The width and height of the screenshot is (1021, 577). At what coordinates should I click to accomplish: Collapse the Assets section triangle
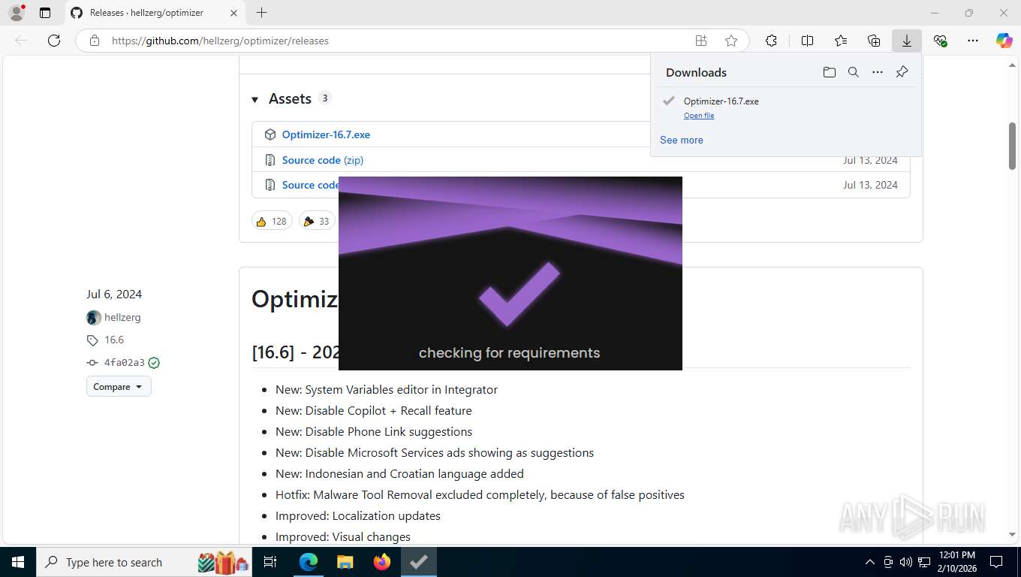[x=255, y=99]
